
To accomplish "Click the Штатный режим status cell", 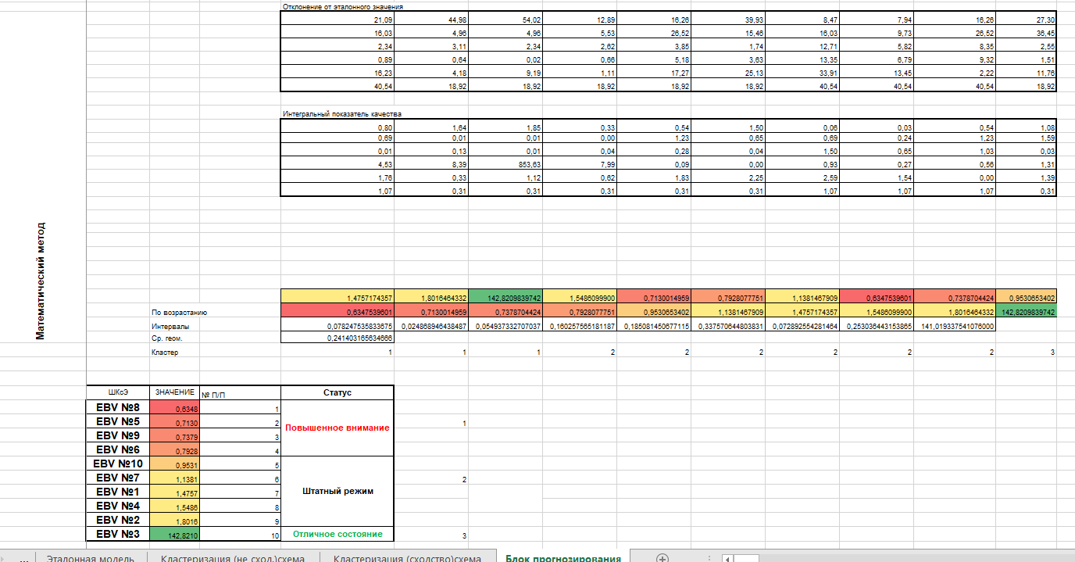I will pos(337,491).
